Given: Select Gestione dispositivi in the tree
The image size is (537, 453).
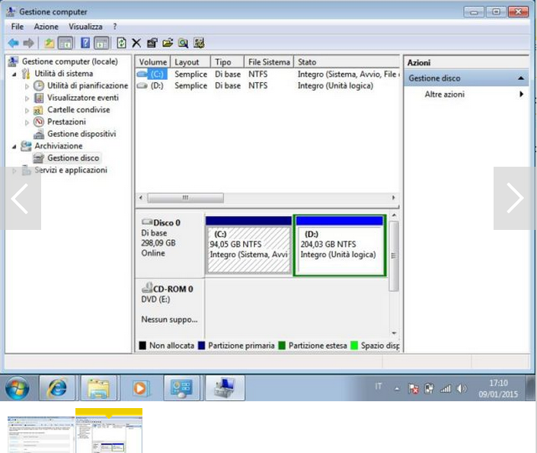Looking at the screenshot, I should click(x=82, y=134).
